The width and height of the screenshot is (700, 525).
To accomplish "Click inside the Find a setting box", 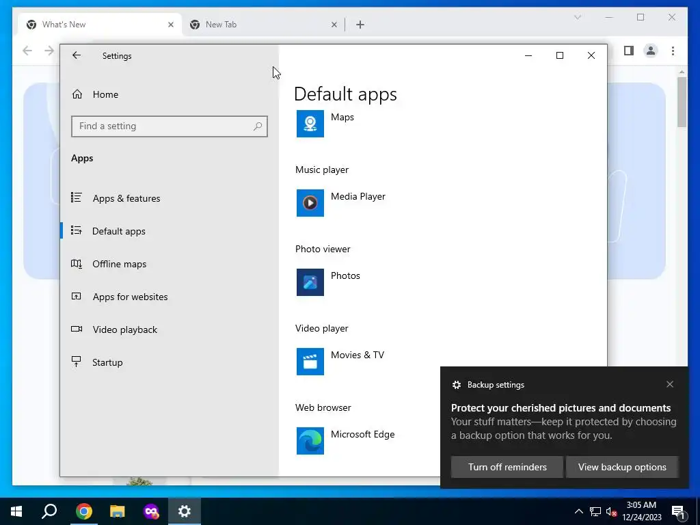I will tap(170, 126).
